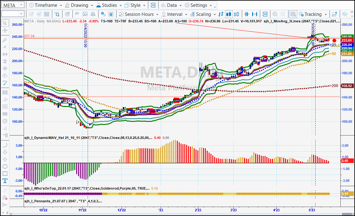
Task: Select the ellipse drawing tool
Action: point(5,166)
